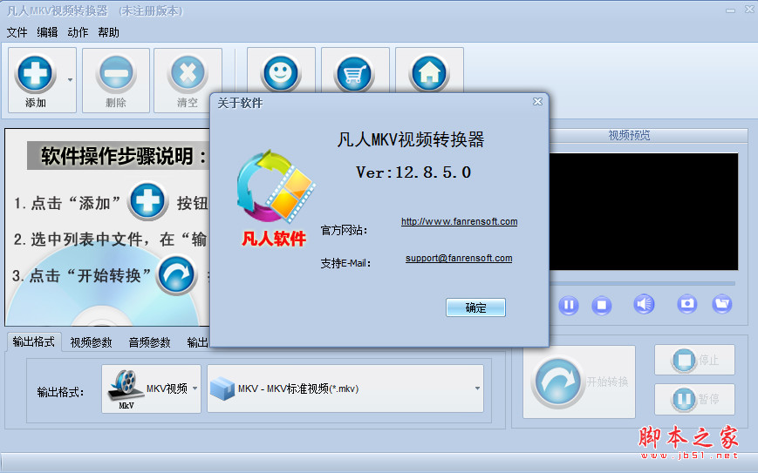The height and width of the screenshot is (473, 758).
Task: Click the smiley face toolbar icon
Action: tap(281, 73)
